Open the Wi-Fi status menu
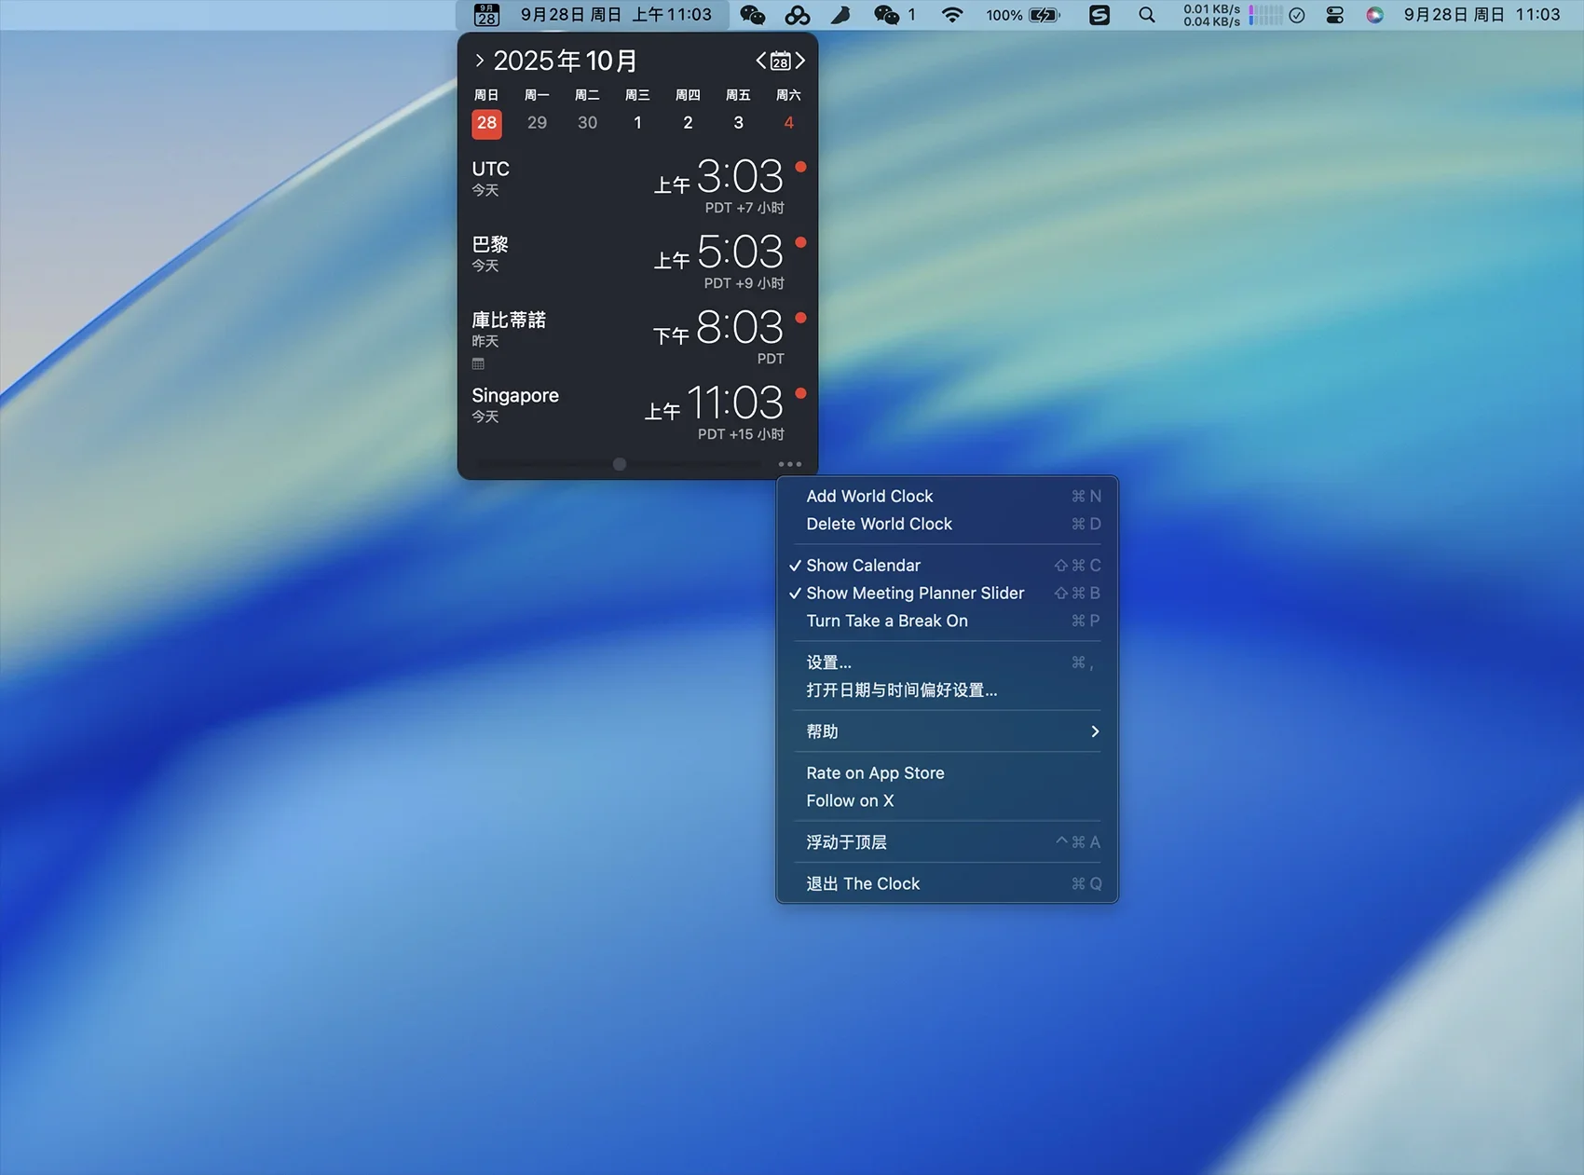 pos(951,15)
